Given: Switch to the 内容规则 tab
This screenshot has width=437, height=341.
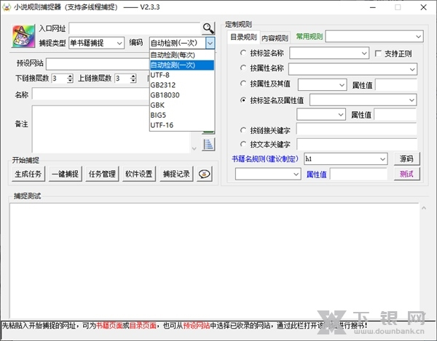Looking at the screenshot, I should pos(275,38).
